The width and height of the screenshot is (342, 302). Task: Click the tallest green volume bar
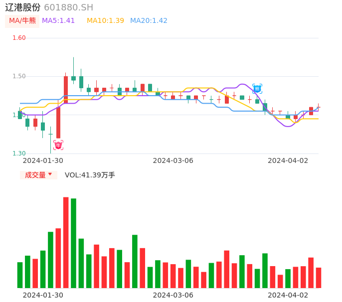(74, 243)
